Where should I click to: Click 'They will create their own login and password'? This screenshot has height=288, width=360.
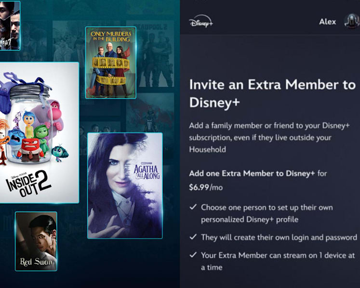[x=279, y=237]
